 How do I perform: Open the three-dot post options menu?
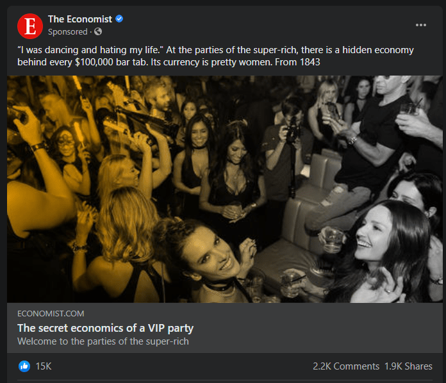[420, 25]
